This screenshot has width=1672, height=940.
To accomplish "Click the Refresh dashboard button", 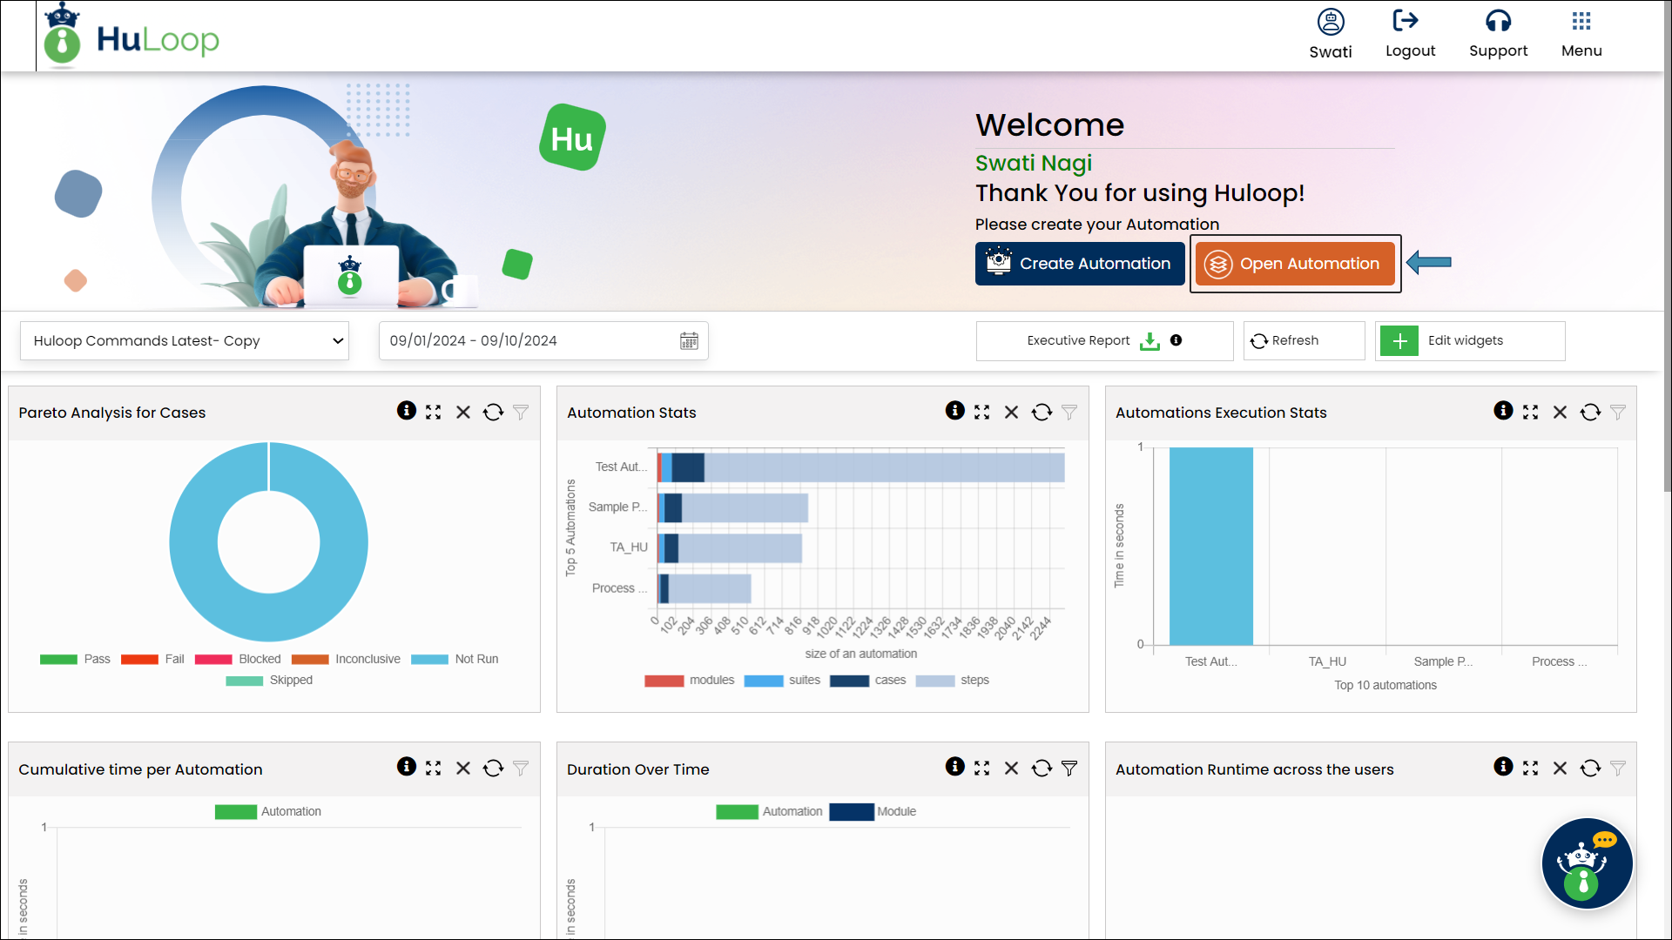I will pyautogui.click(x=1304, y=341).
